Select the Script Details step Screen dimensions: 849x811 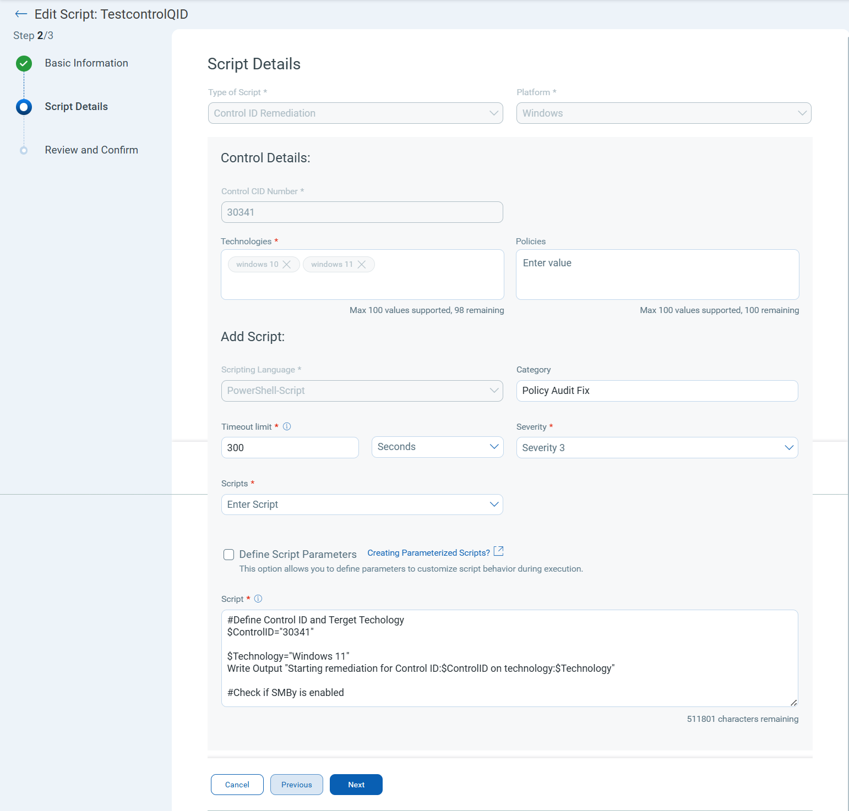(76, 107)
